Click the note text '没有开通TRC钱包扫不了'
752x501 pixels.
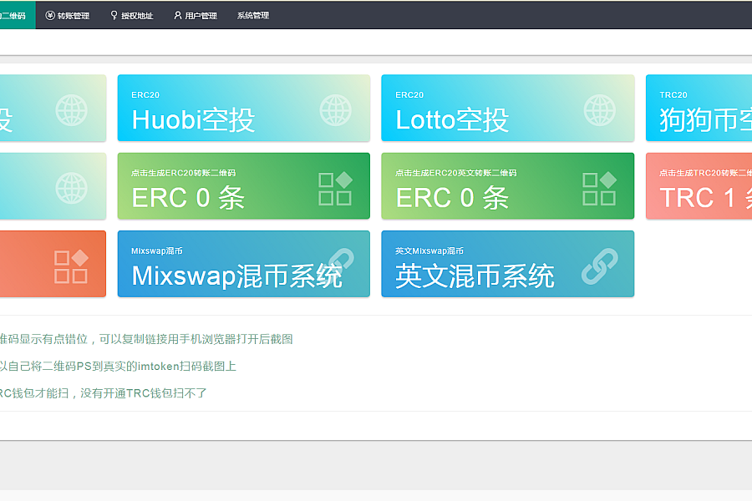(x=144, y=393)
